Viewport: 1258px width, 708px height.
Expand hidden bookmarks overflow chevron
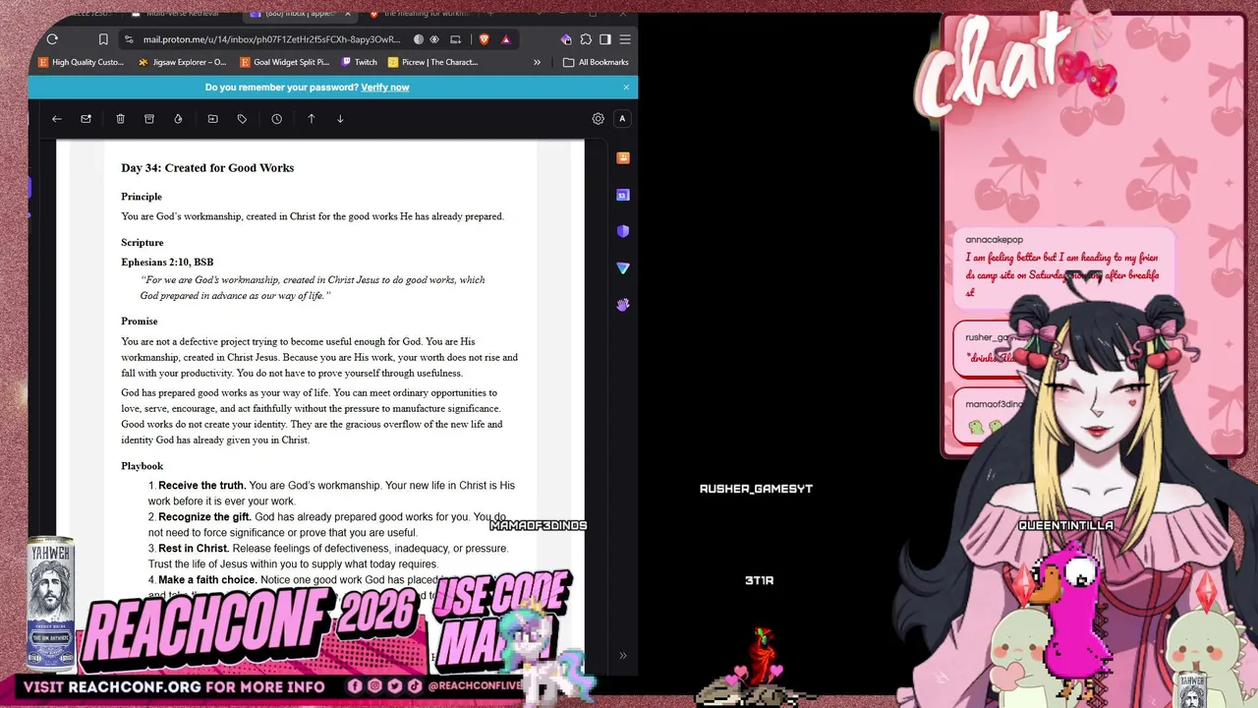(537, 62)
